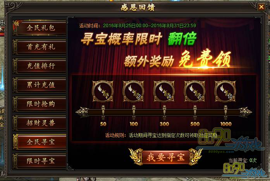
Task: Click the reward icon marked 4
Action: [164, 91]
